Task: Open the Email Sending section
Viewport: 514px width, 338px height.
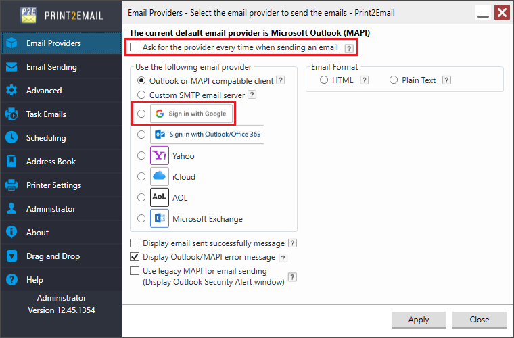Action: [x=51, y=67]
